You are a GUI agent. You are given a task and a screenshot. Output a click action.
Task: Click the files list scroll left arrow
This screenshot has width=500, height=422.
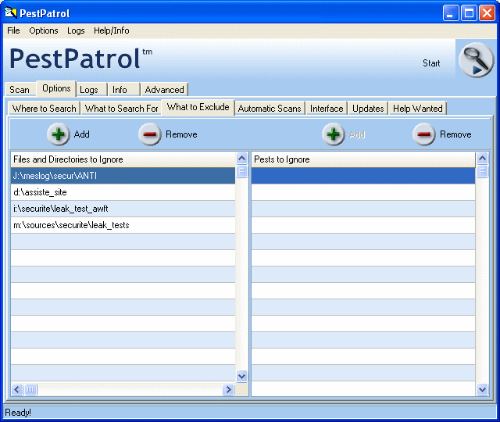pos(17,389)
